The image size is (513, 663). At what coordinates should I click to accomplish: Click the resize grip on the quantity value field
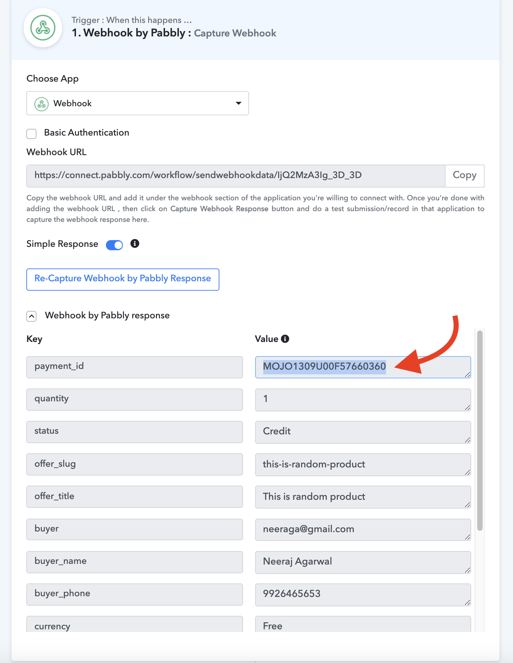[x=467, y=407]
